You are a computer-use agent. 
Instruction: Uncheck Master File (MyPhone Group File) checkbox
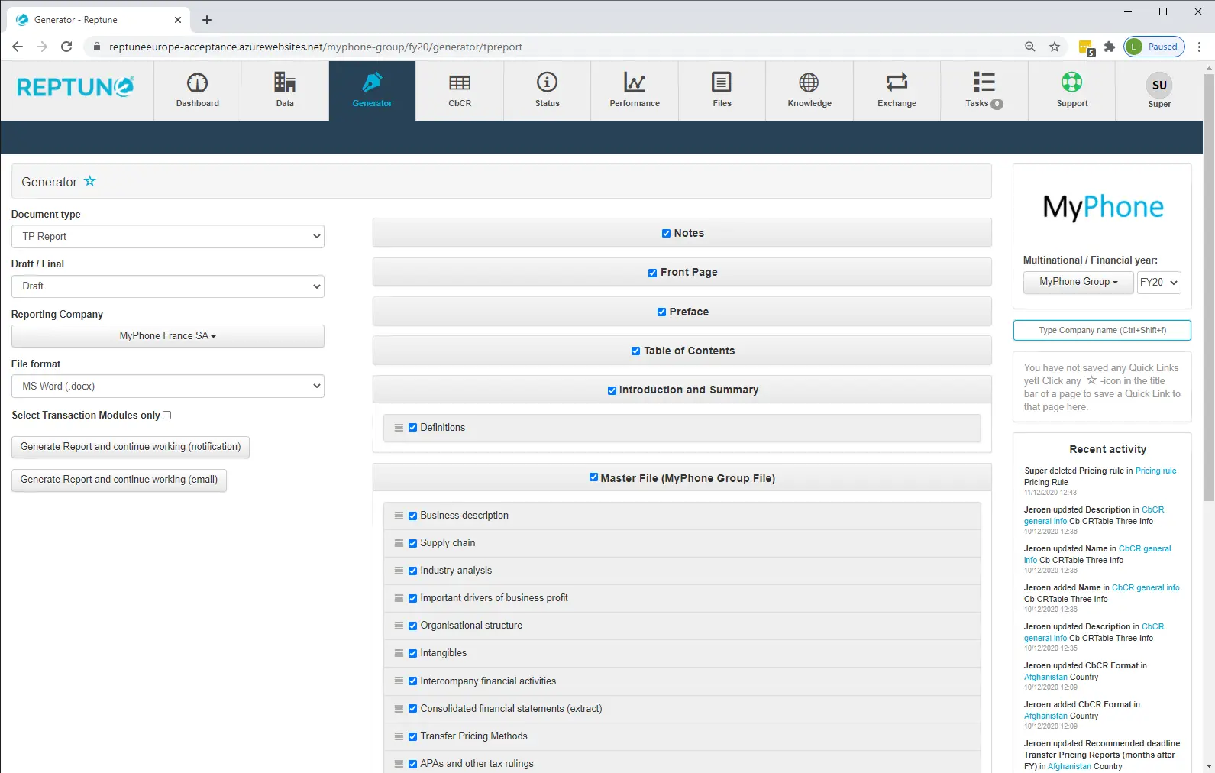(x=593, y=477)
